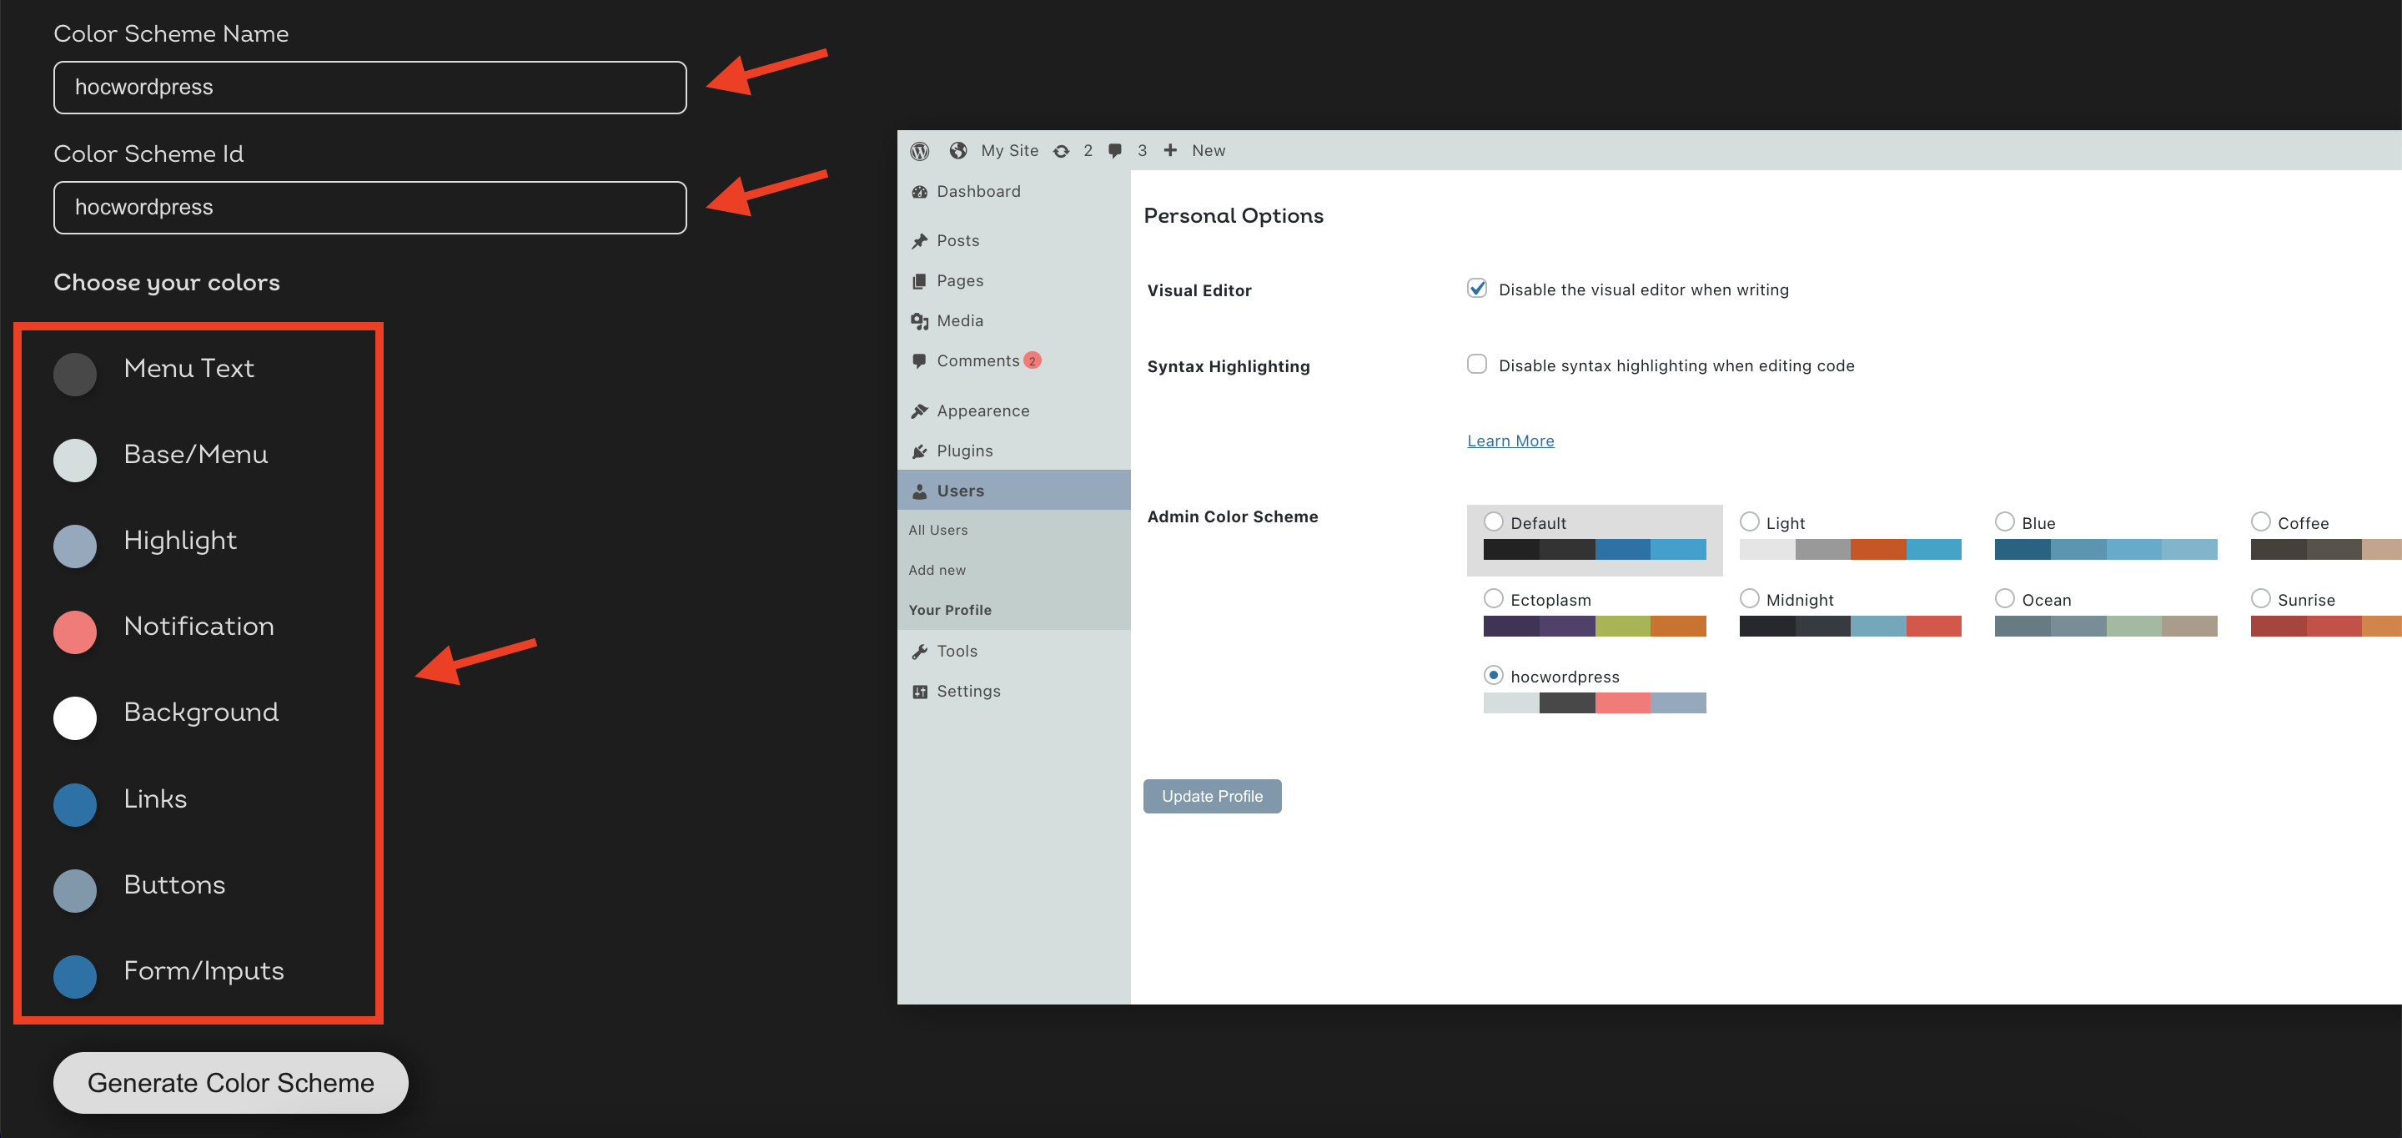Click the WordPress logo icon in admin bar
This screenshot has height=1138, width=2402.
tap(919, 150)
